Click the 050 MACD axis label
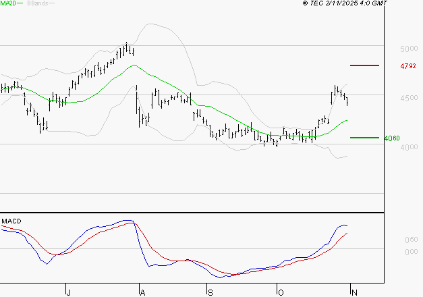The height and width of the screenshot is (297, 423). pyautogui.click(x=412, y=240)
